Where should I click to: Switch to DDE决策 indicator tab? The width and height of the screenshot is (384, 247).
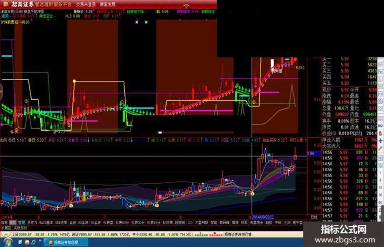point(61,223)
